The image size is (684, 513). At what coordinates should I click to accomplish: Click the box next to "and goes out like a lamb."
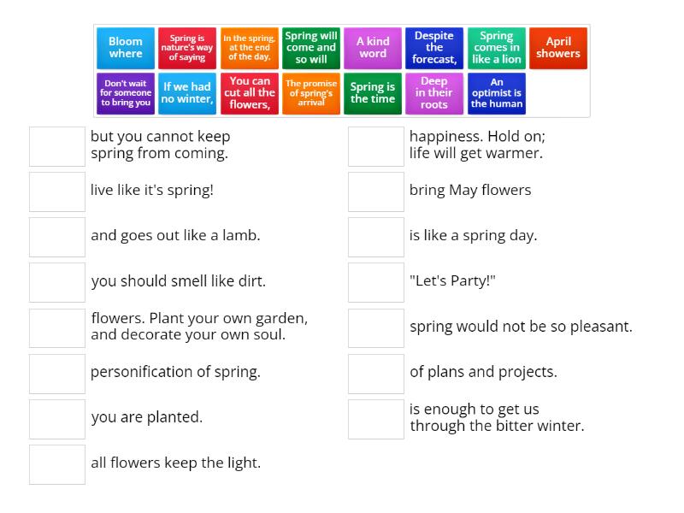(56, 237)
